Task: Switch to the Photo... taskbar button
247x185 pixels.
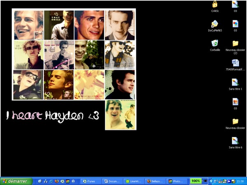Action: [177, 181]
